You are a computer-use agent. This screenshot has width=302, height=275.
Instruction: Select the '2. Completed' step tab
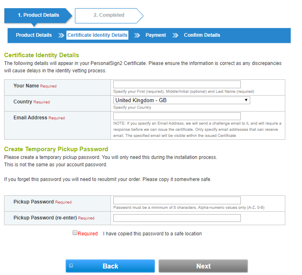point(109,15)
